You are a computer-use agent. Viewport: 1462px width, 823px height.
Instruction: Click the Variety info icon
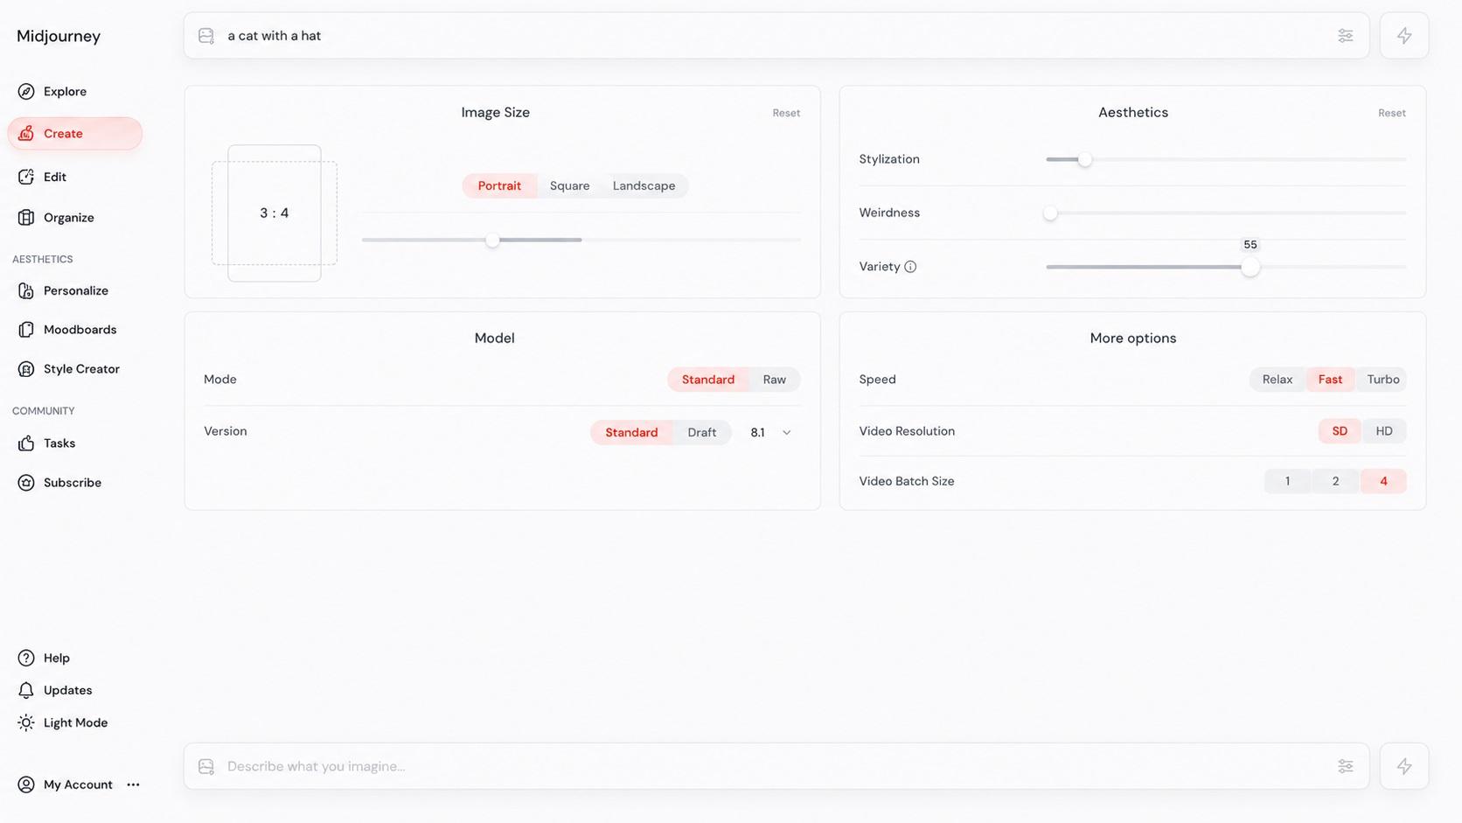910,267
